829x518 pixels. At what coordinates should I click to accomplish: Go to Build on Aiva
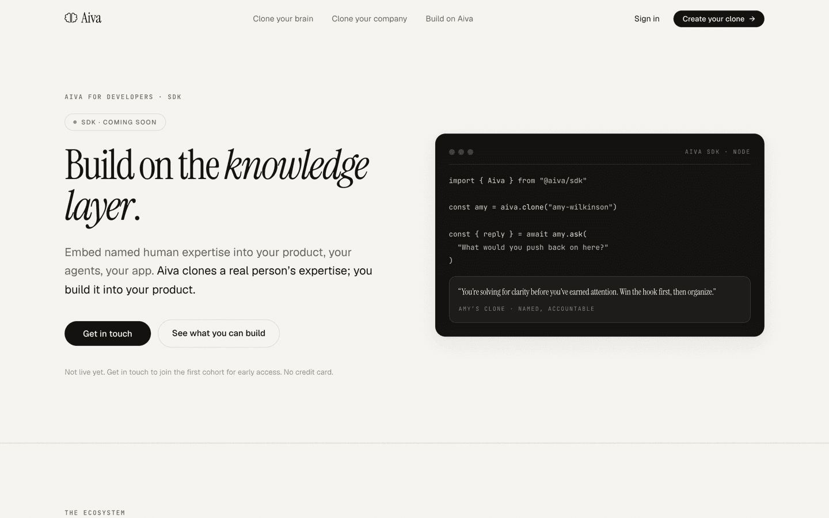pyautogui.click(x=449, y=18)
